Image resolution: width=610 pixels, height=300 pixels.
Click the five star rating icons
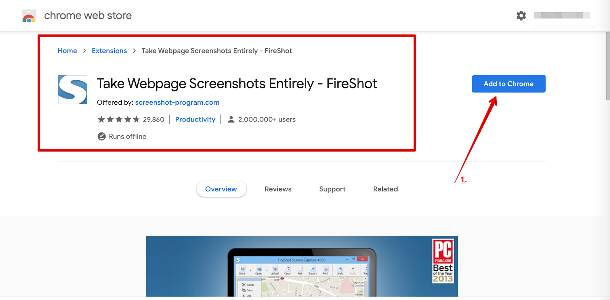click(119, 120)
